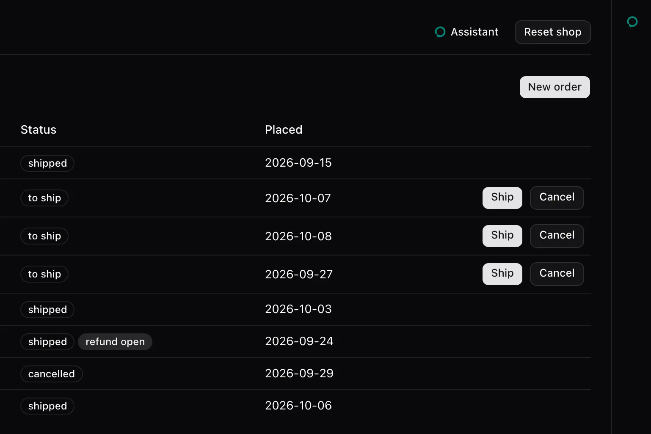Click the cancelled status badge
The width and height of the screenshot is (651, 434).
click(x=52, y=374)
